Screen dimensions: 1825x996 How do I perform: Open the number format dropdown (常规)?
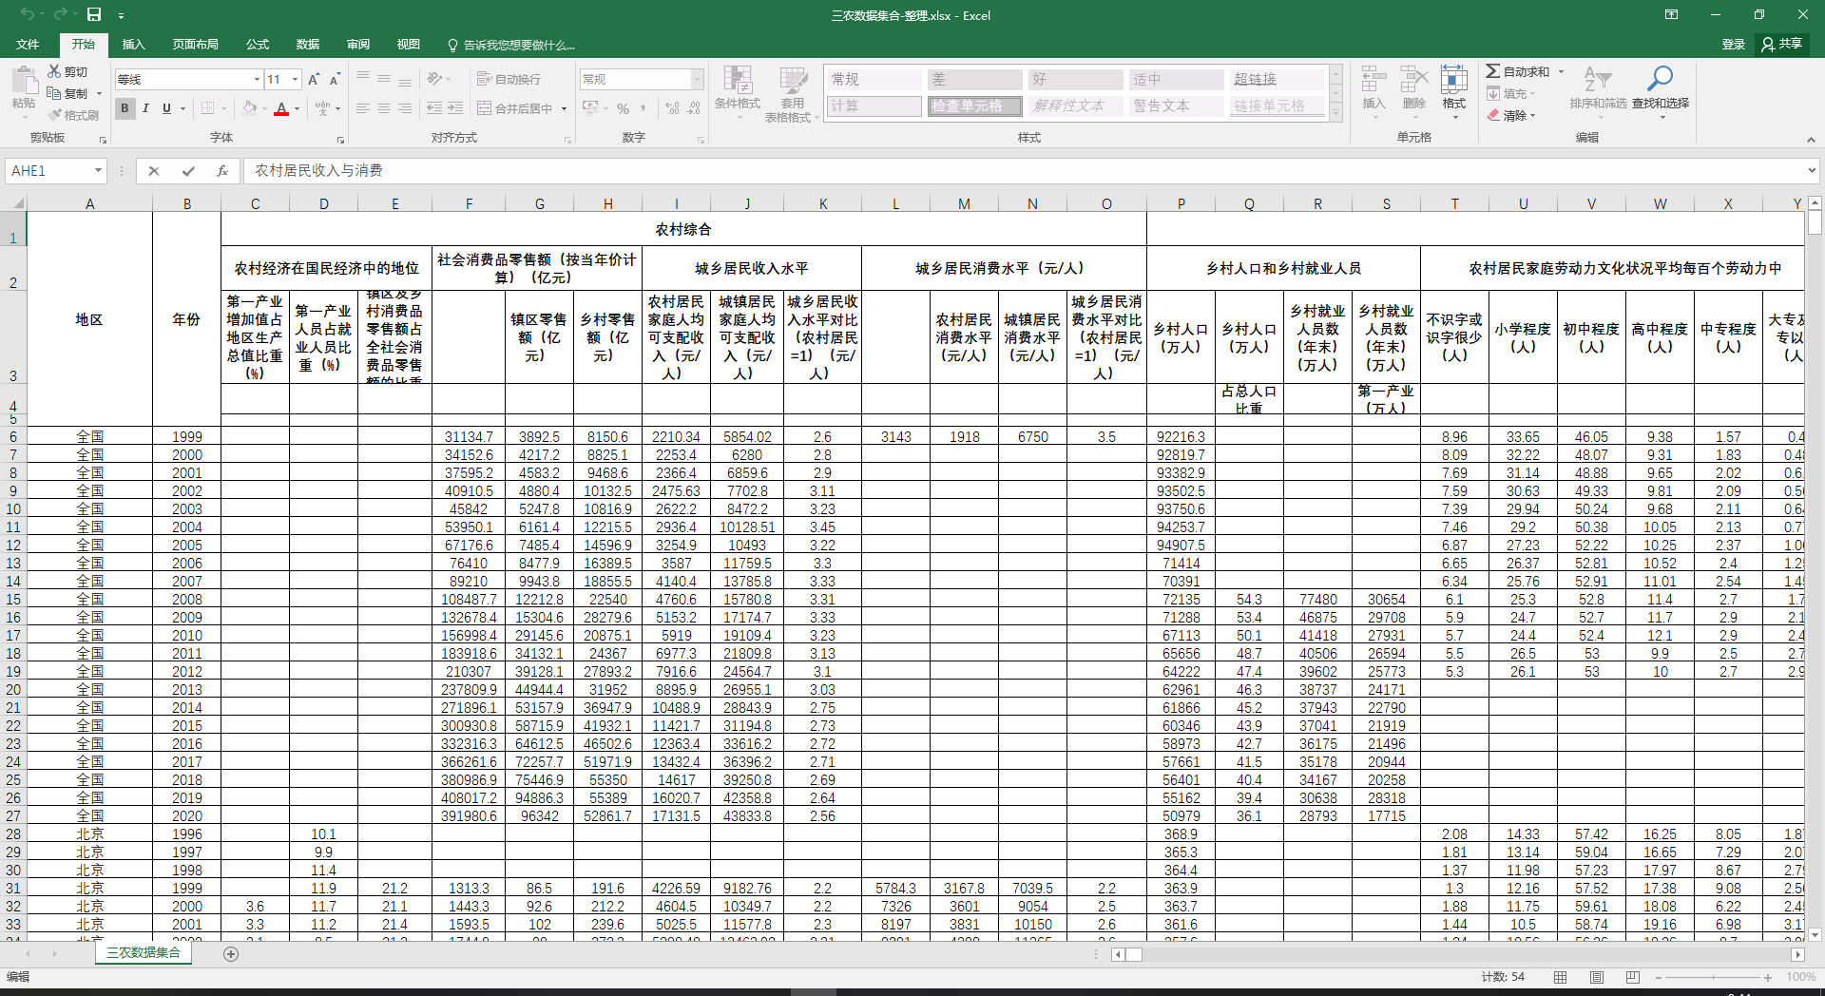697,80
